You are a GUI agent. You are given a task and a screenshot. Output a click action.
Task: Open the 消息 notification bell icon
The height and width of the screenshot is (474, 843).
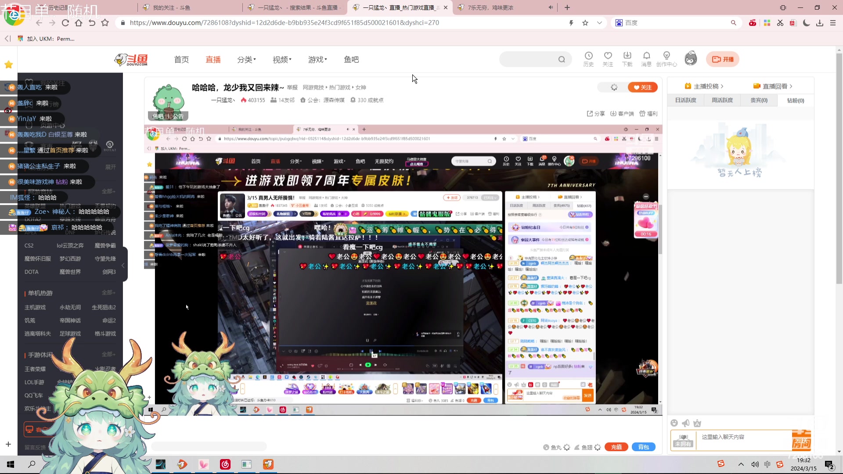click(646, 59)
